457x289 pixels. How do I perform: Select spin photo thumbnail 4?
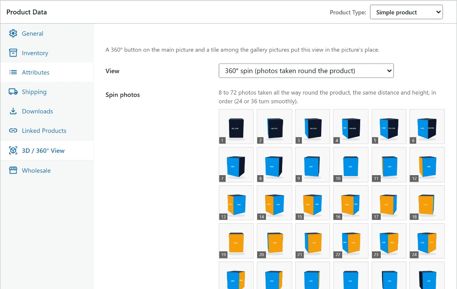tap(351, 127)
